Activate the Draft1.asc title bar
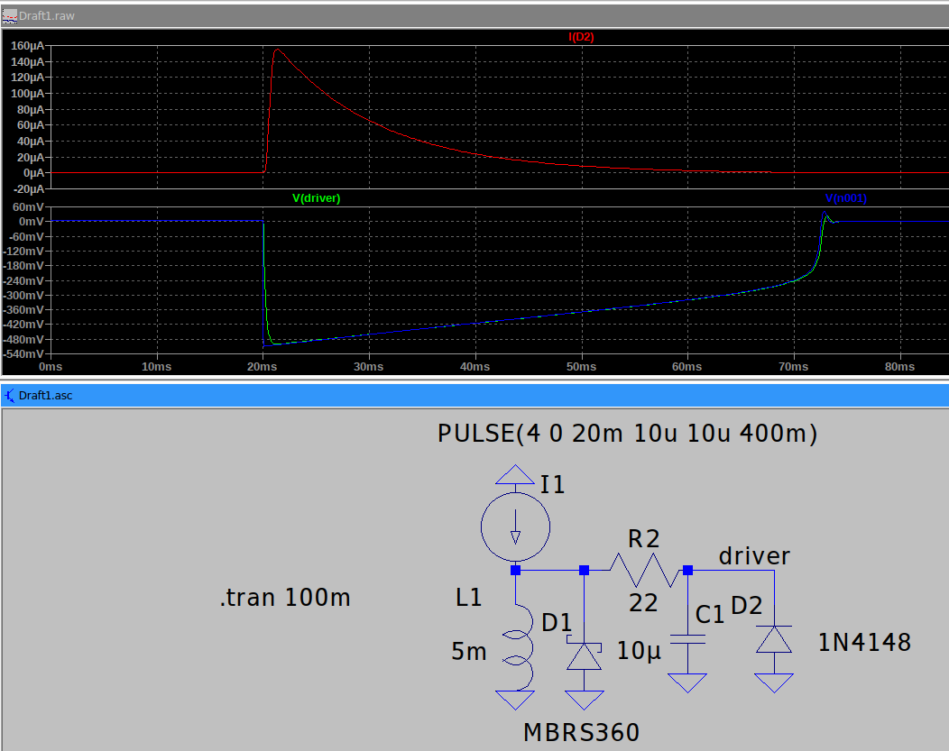 click(451, 395)
